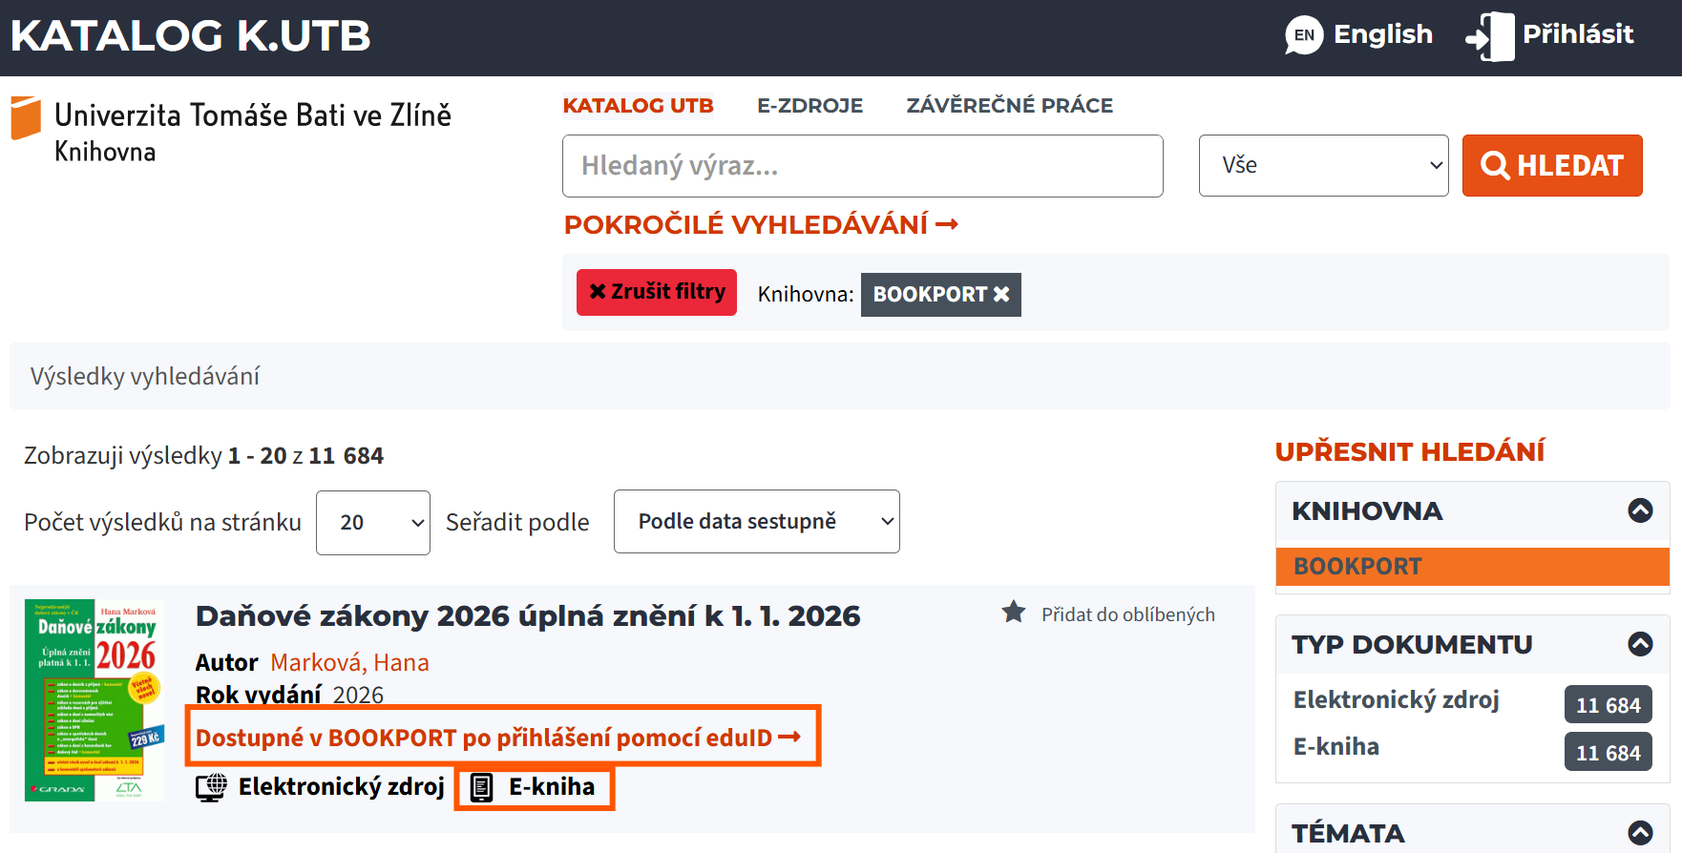Click the login door arrow icon
Viewport: 1682px width, 853px height.
[x=1489, y=36]
